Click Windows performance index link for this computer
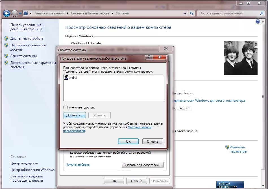Image resolution: width=268 pixels, height=189 pixels. click(x=209, y=101)
